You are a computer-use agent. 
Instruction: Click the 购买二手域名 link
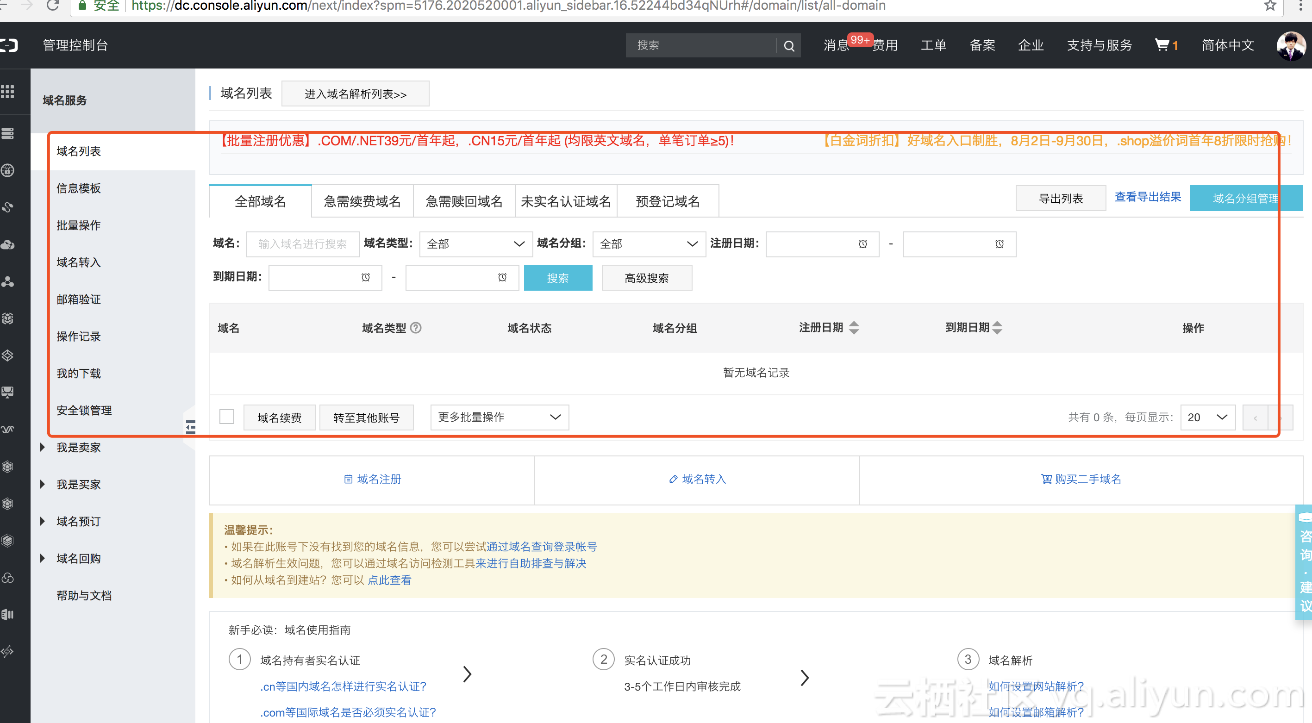click(1081, 479)
